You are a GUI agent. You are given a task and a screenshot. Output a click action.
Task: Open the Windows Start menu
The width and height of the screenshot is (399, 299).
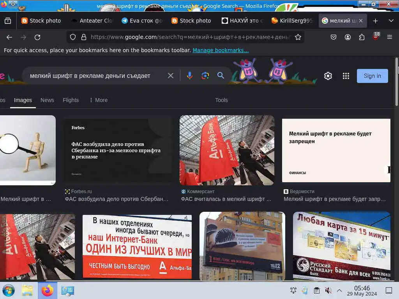[9, 290]
